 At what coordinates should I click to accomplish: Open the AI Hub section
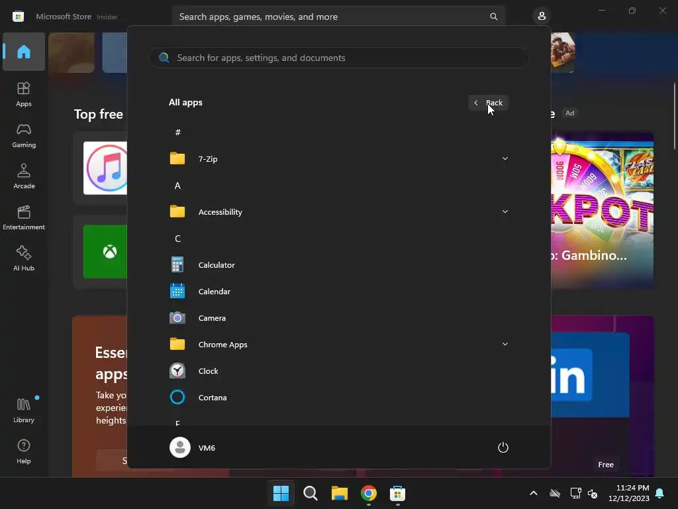pos(24,258)
